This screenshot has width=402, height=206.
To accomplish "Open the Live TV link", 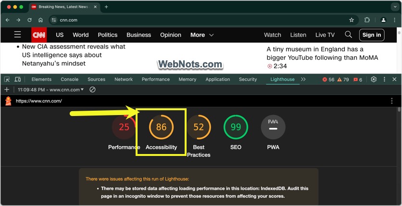I will [325, 35].
